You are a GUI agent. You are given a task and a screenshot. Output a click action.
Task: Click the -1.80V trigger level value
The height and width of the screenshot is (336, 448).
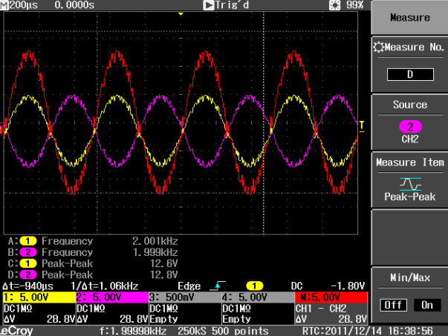348,286
